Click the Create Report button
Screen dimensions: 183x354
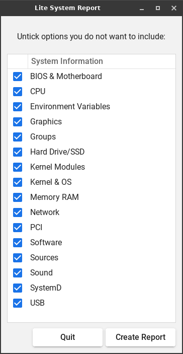(140, 337)
